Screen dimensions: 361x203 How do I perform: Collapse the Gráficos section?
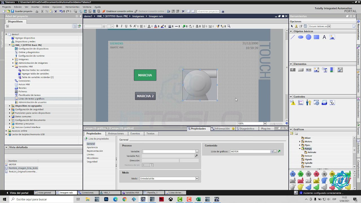(x=291, y=129)
